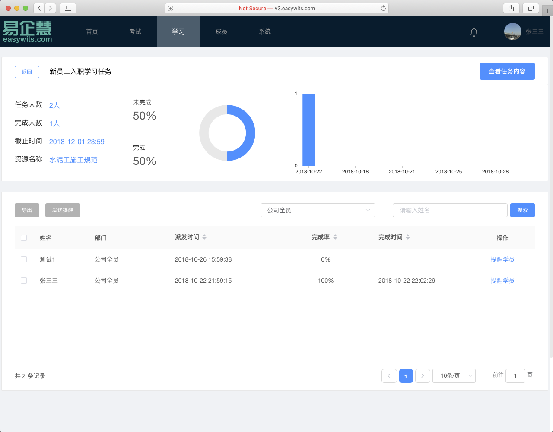Click the 返回 back button
This screenshot has height=432, width=553.
tap(27, 72)
